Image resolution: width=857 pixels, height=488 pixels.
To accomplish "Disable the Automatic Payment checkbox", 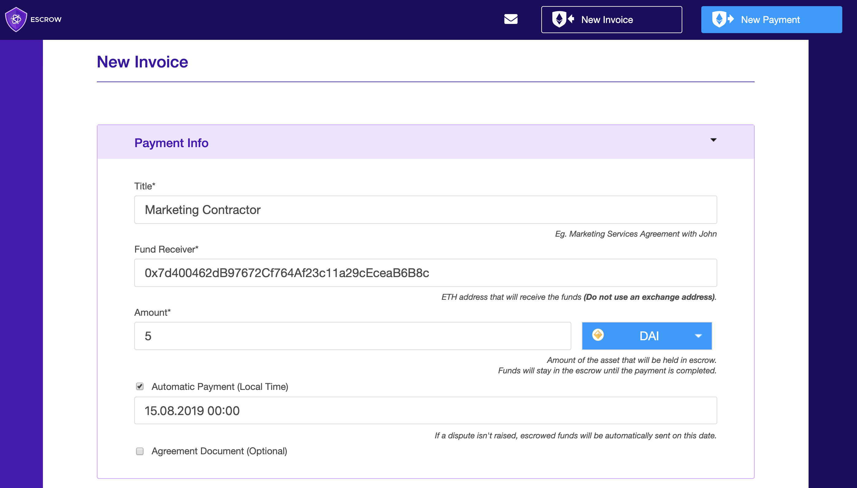I will click(140, 387).
